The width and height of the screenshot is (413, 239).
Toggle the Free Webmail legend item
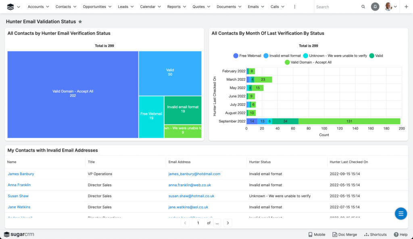(x=247, y=56)
